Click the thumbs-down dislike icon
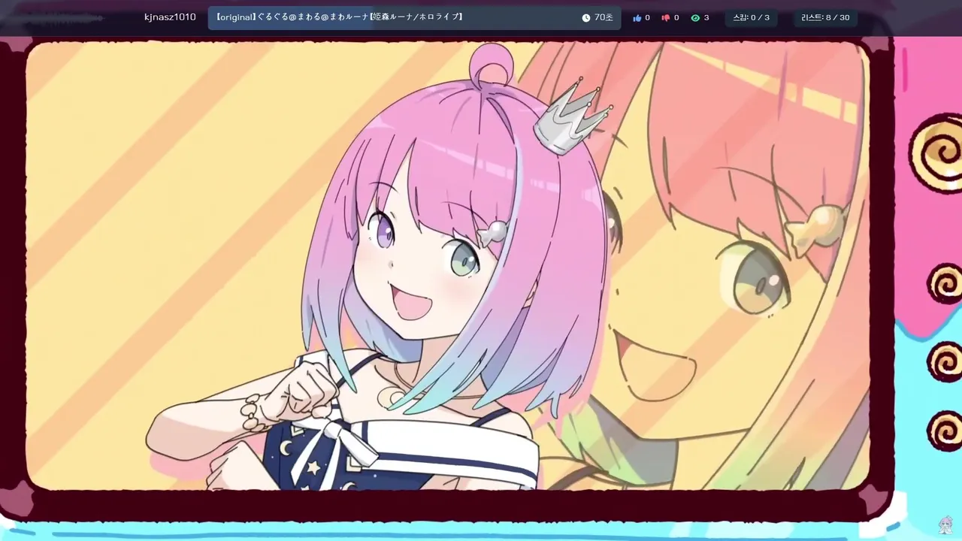 click(665, 17)
